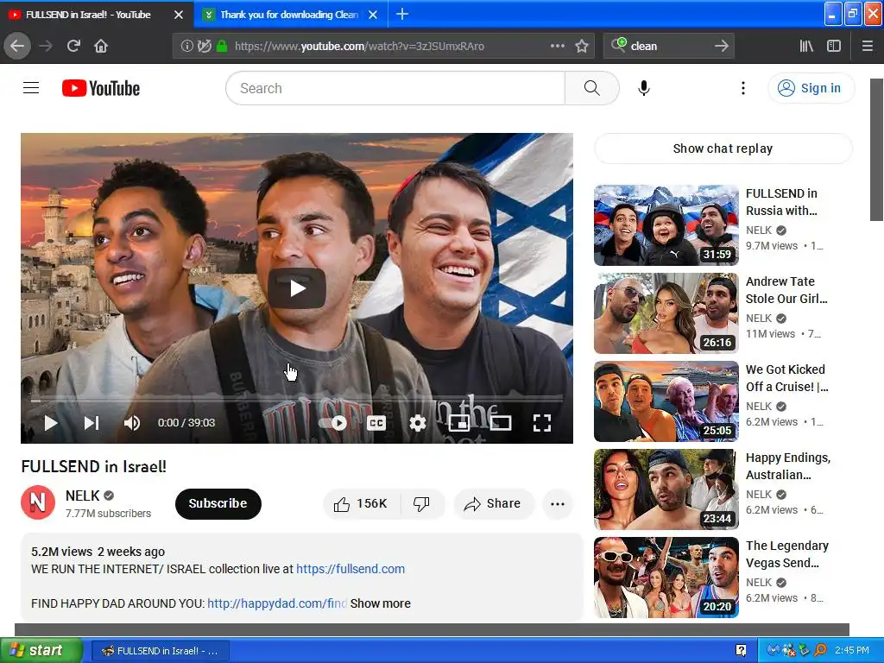Image resolution: width=884 pixels, height=663 pixels.
Task: Open 'The Legendary Vegas Send' video title
Action: pyautogui.click(x=787, y=553)
